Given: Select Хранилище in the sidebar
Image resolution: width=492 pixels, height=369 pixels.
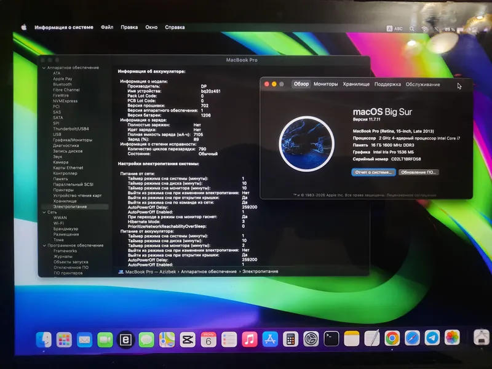Looking at the screenshot, I should 65,201.
